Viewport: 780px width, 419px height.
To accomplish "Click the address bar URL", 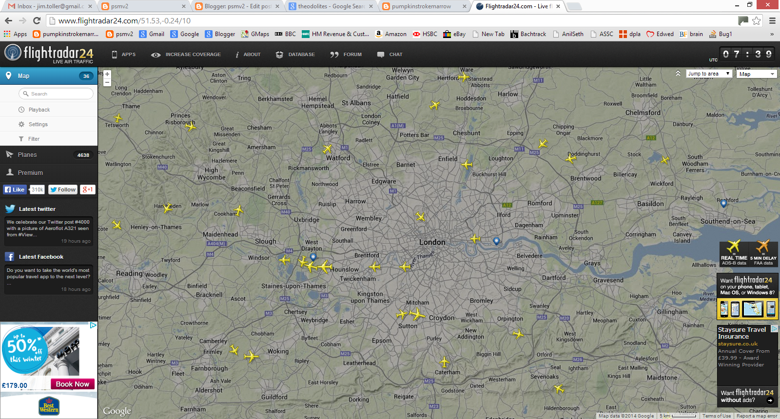I will pos(124,20).
